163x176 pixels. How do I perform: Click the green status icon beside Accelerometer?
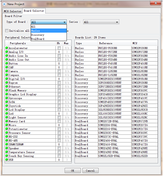(x=7, y=48)
